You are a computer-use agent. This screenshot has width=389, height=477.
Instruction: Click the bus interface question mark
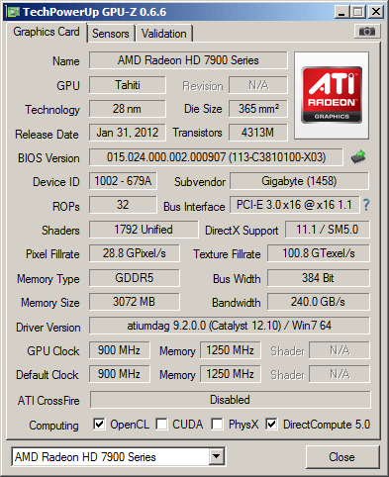click(366, 205)
